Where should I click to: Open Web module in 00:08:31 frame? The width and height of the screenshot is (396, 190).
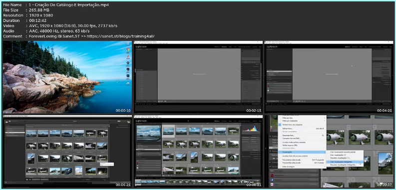[260, 121]
